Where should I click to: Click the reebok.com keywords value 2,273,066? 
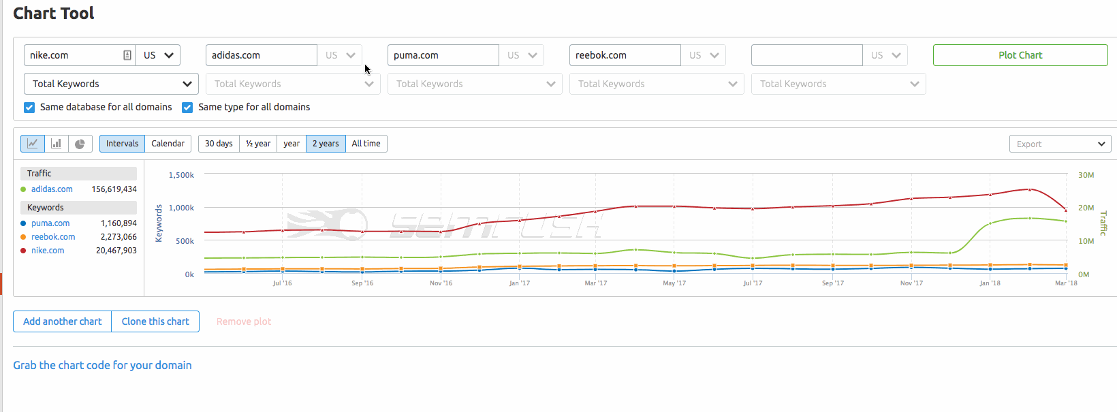click(x=119, y=237)
